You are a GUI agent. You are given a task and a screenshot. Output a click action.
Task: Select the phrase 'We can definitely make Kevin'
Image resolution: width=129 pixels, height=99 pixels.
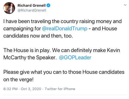(86, 50)
